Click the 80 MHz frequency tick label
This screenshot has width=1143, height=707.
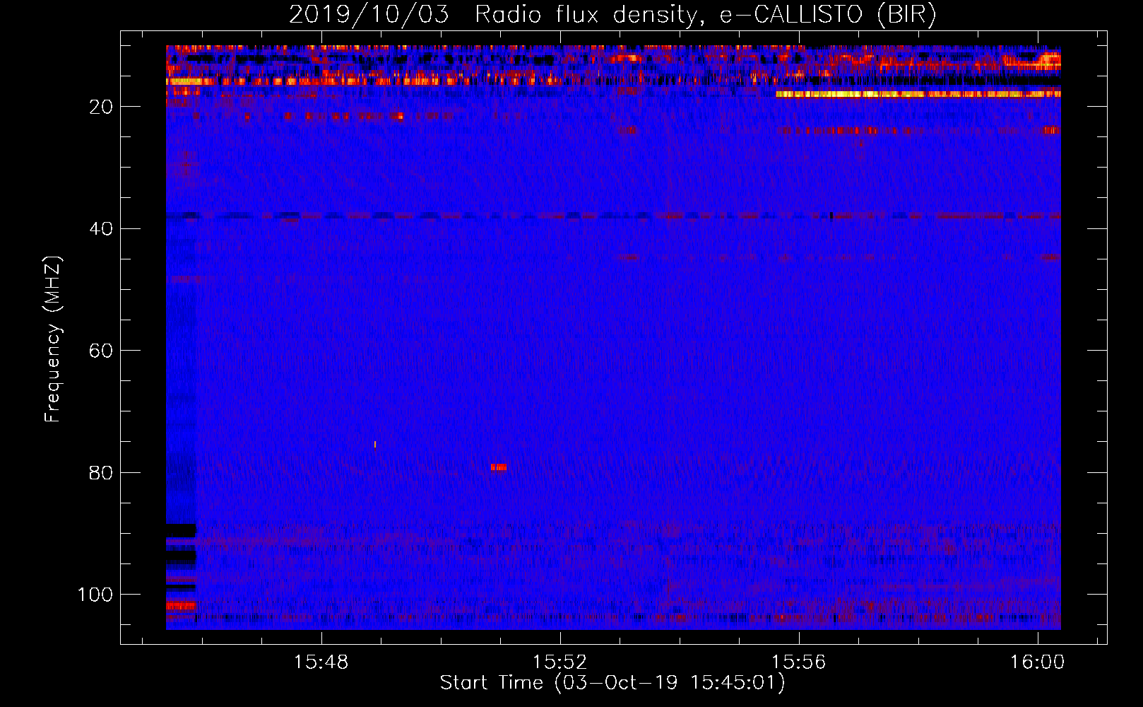pos(101,472)
